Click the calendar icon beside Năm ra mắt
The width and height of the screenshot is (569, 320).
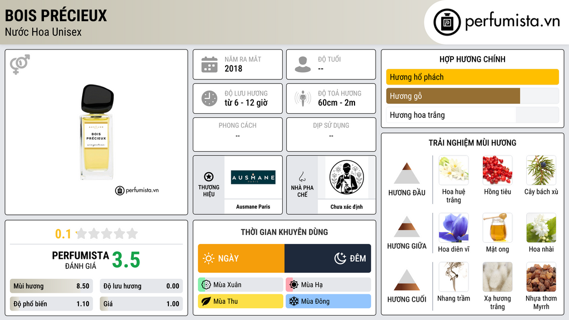pos(209,64)
